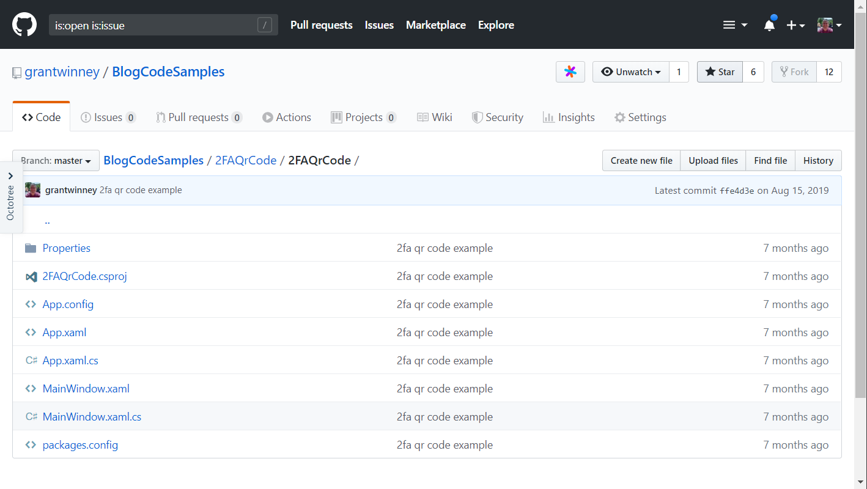Click the Properties folder icon
Viewport: 867px width, 489px height.
[x=31, y=248]
